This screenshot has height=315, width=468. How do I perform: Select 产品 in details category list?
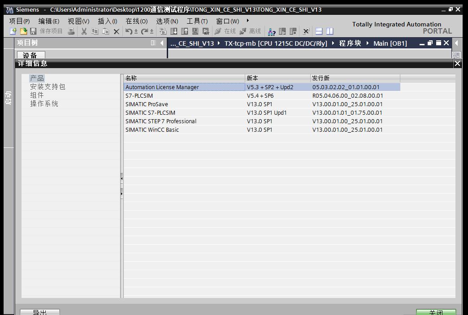click(37, 78)
